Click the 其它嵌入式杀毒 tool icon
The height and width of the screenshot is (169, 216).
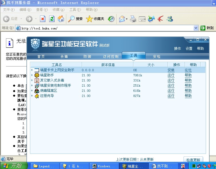pos(37,80)
